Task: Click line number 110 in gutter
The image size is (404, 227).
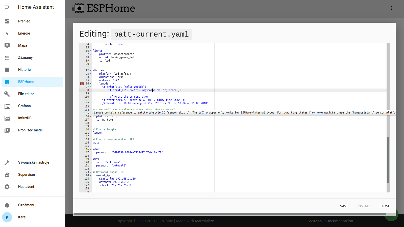Action: tap(87, 129)
